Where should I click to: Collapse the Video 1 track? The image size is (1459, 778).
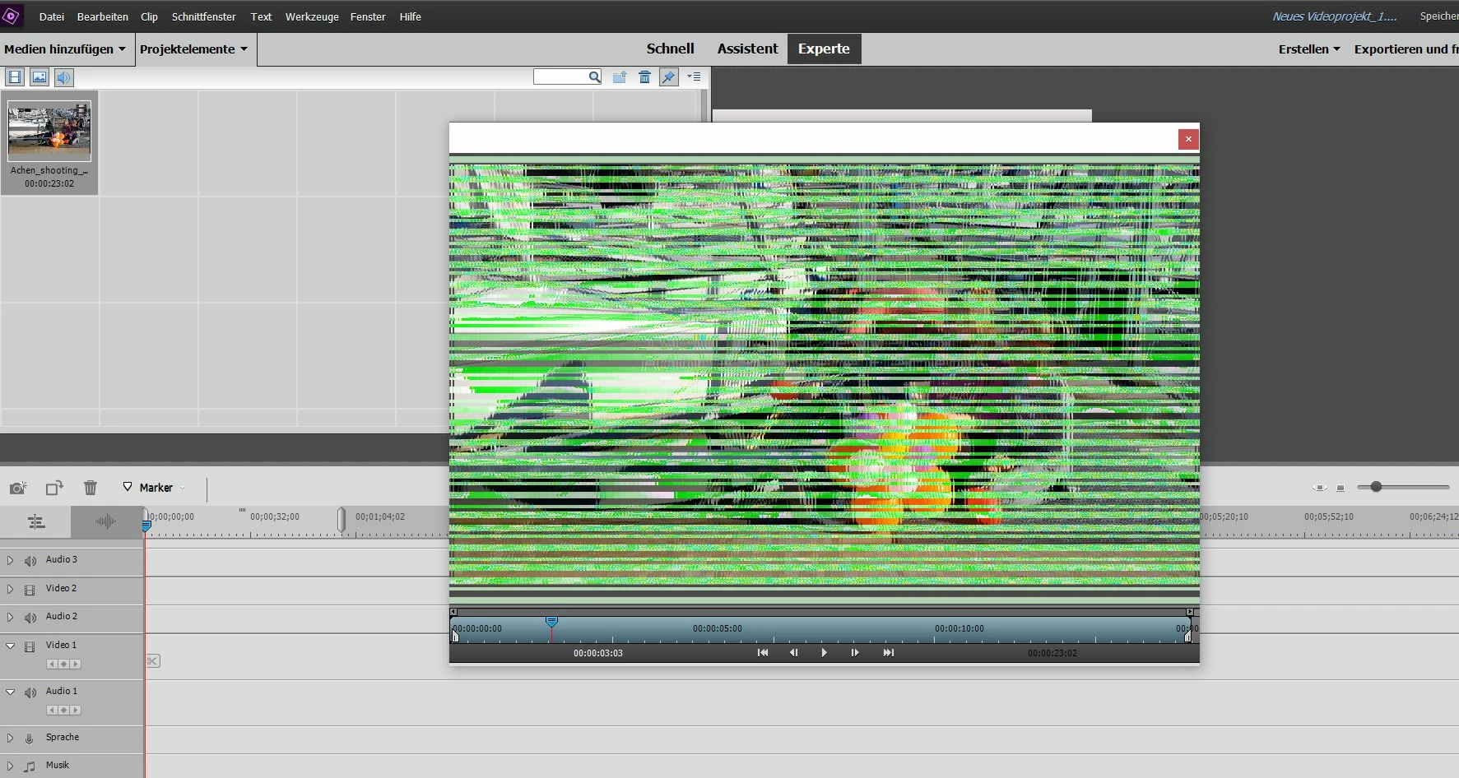(x=10, y=646)
